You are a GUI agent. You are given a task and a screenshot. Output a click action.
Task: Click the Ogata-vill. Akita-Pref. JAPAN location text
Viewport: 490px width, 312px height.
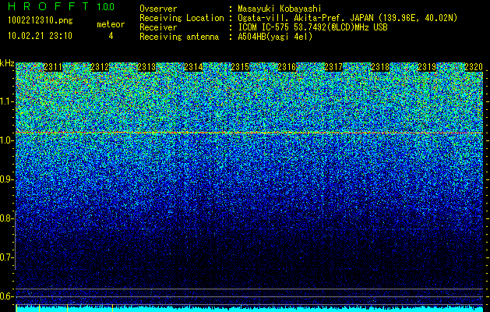(347, 19)
